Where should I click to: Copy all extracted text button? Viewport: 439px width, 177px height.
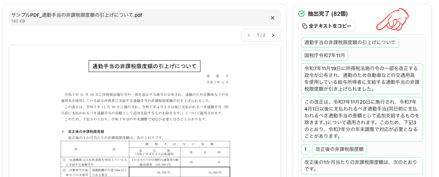pos(326,26)
